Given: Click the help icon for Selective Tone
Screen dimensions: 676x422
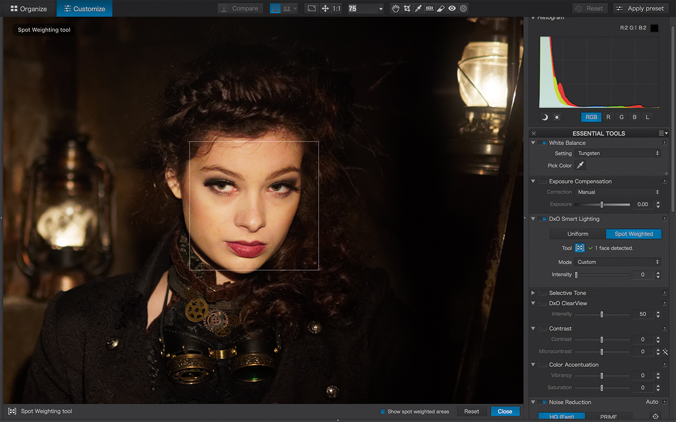Looking at the screenshot, I should 665,293.
